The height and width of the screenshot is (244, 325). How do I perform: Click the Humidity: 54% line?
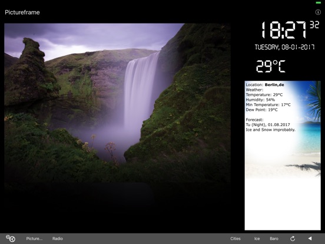260,100
